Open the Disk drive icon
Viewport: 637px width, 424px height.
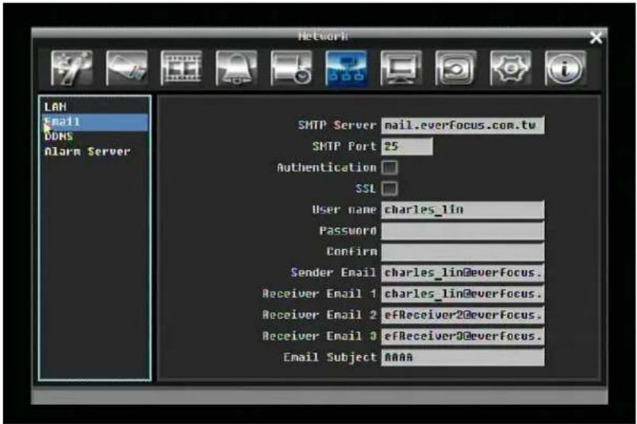pyautogui.click(x=456, y=68)
